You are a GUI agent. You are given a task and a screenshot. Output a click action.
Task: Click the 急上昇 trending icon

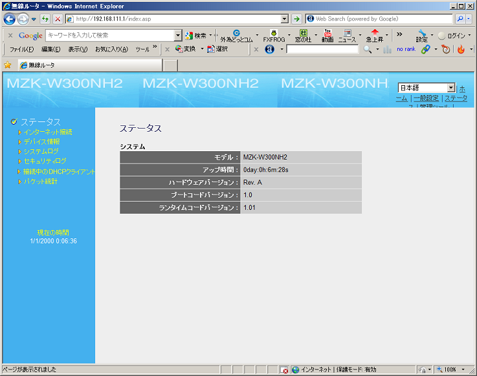pos(374,36)
